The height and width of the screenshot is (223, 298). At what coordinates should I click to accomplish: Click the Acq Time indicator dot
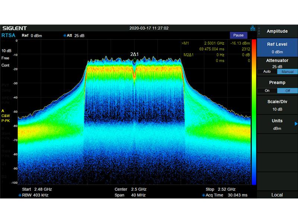point(203,195)
